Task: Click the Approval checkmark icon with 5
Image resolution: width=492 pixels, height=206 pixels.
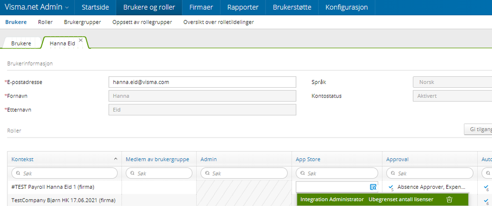Action: 391,187
